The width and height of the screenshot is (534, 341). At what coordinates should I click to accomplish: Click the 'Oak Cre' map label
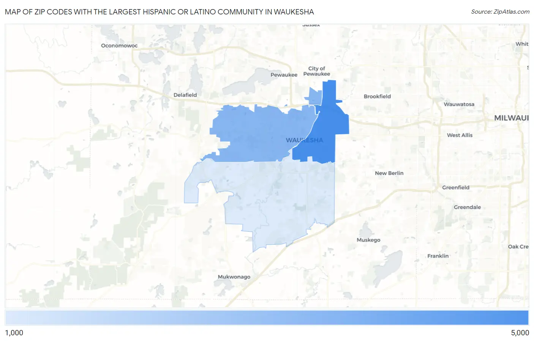pyautogui.click(x=518, y=247)
